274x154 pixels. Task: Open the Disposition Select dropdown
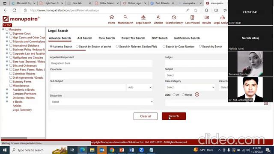click(x=102, y=102)
